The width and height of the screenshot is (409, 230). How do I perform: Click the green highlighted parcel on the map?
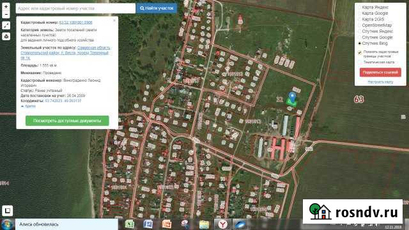[x=291, y=103]
